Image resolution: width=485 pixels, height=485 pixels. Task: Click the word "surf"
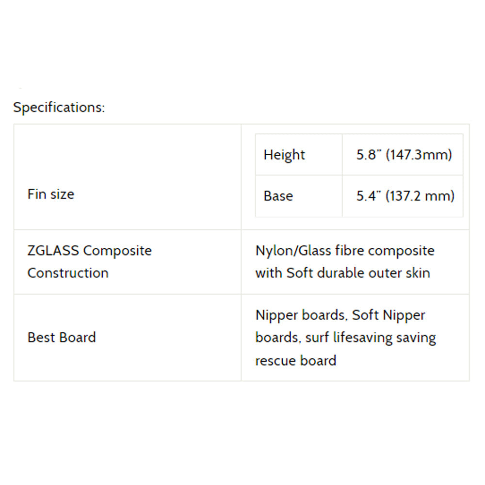[317, 338]
